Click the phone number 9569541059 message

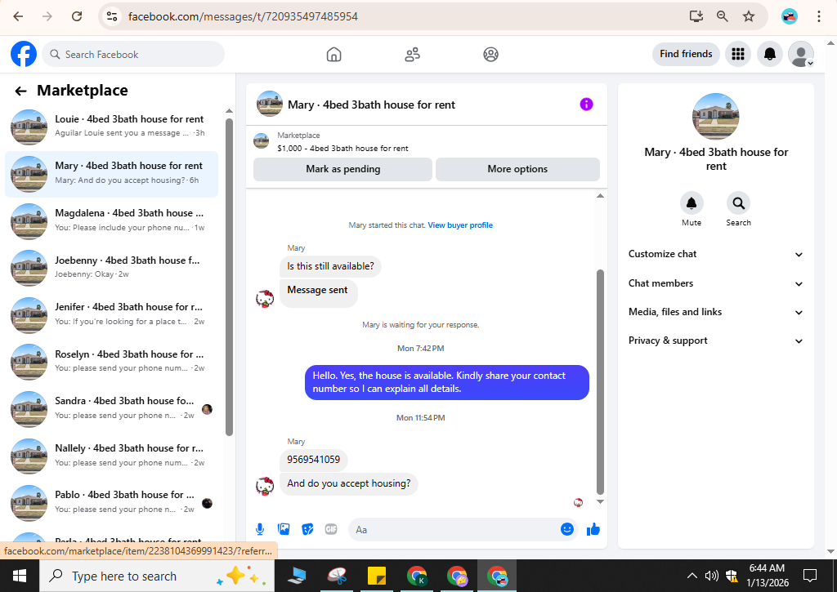pyautogui.click(x=313, y=460)
